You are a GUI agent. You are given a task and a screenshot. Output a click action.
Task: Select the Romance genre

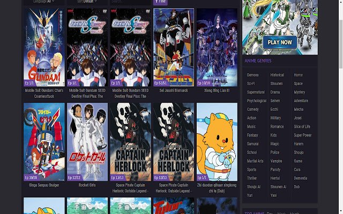(277, 126)
